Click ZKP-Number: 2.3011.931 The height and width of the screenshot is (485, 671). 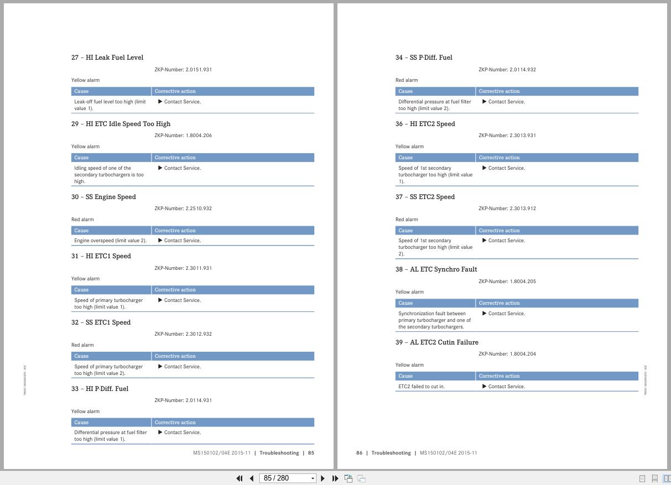click(x=183, y=268)
